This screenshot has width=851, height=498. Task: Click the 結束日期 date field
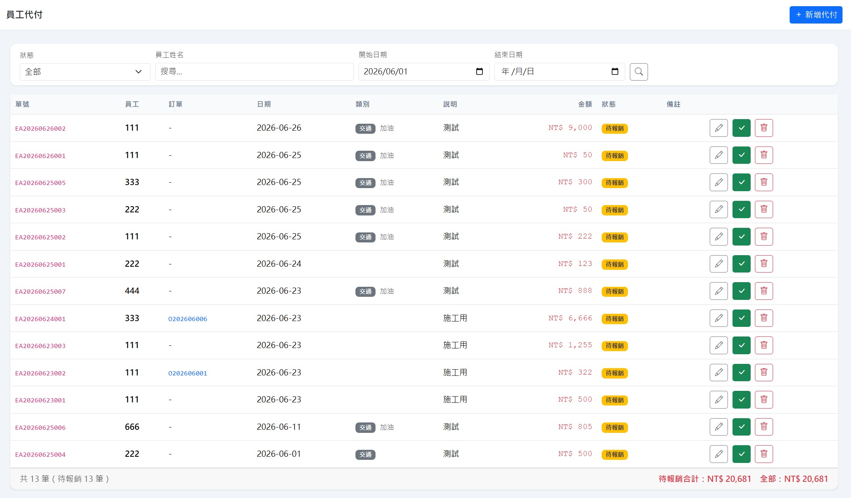coord(560,72)
